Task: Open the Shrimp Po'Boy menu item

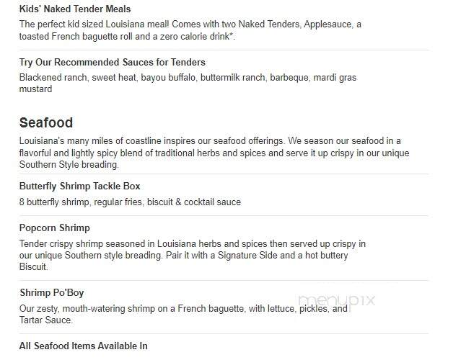Action: tap(52, 293)
